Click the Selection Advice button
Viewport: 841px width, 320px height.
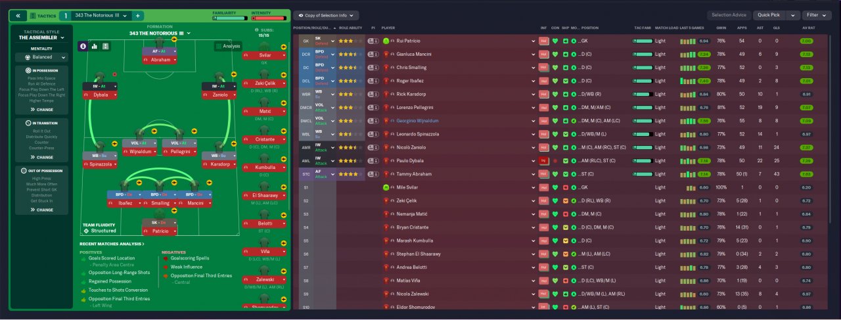pos(729,15)
